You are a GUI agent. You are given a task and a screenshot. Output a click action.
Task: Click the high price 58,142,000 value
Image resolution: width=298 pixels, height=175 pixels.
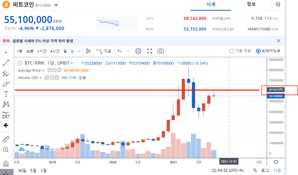[195, 19]
